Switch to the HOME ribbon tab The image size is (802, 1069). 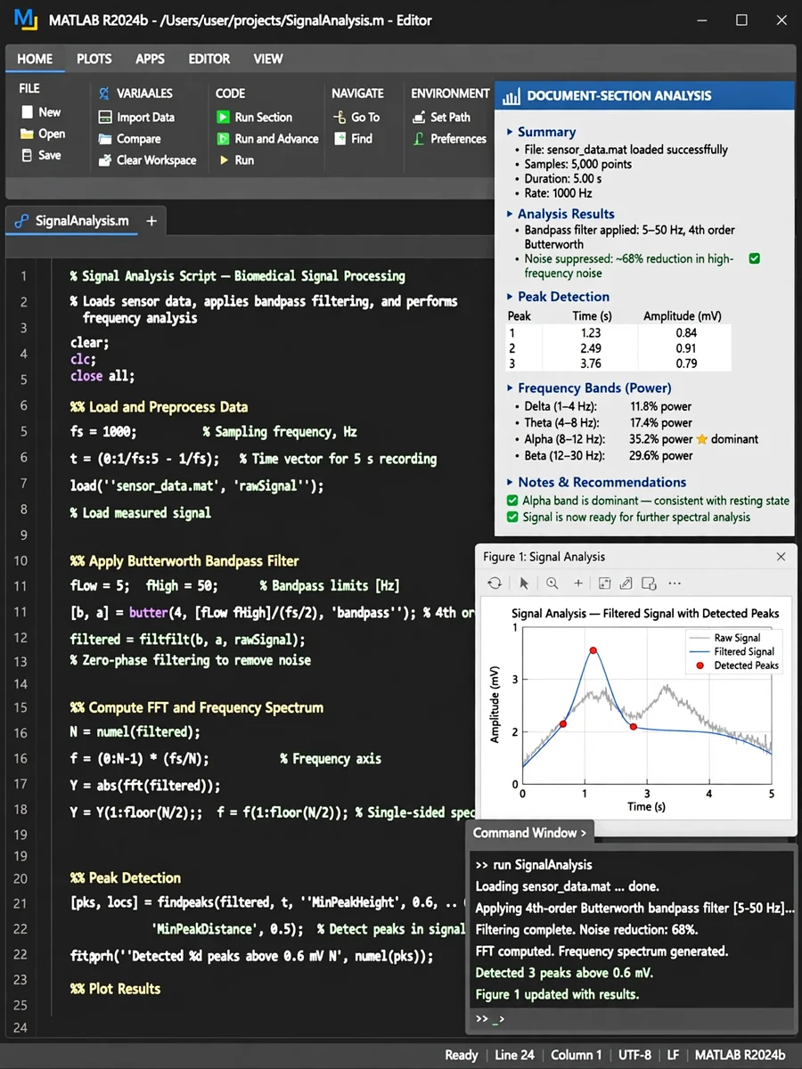coord(35,59)
